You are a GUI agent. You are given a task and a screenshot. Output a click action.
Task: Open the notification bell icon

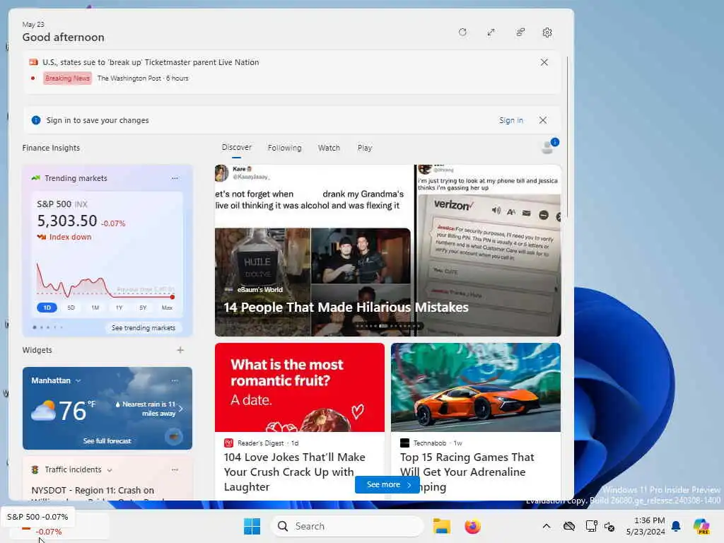(676, 526)
